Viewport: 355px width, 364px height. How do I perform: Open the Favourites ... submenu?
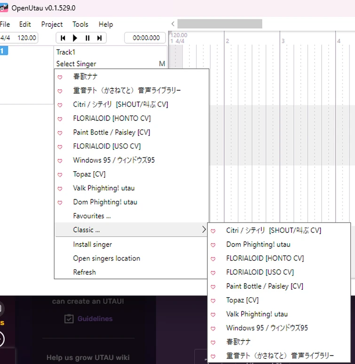point(92,216)
